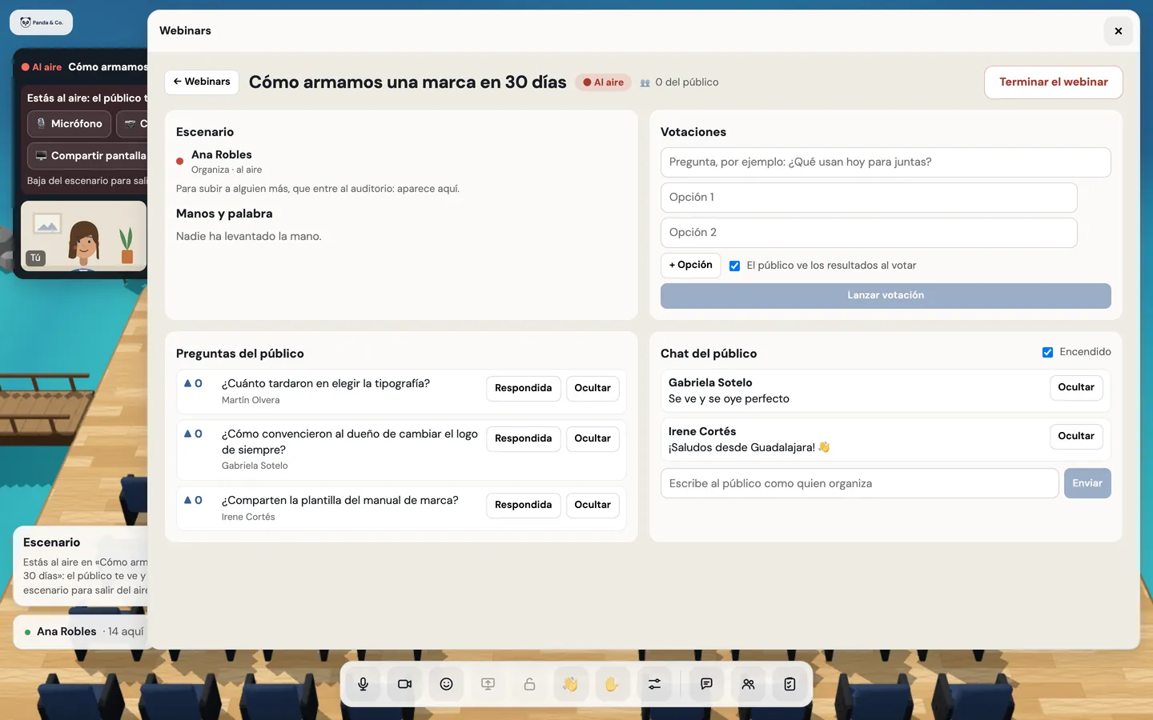This screenshot has width=1153, height=720.
Task: Click the raised hand icon
Action: (612, 684)
